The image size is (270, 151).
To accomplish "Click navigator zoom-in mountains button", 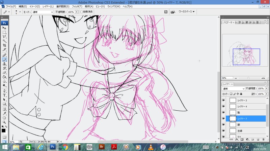I will pos(263,78).
